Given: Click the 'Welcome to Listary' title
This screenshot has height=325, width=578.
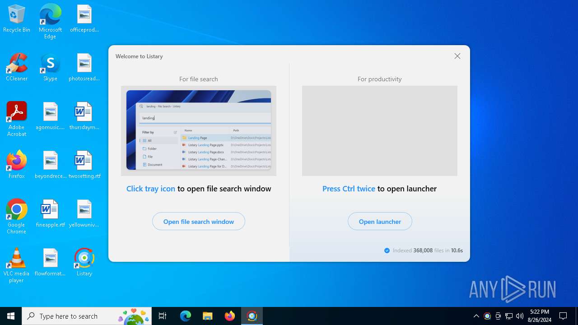Looking at the screenshot, I should pos(139,56).
